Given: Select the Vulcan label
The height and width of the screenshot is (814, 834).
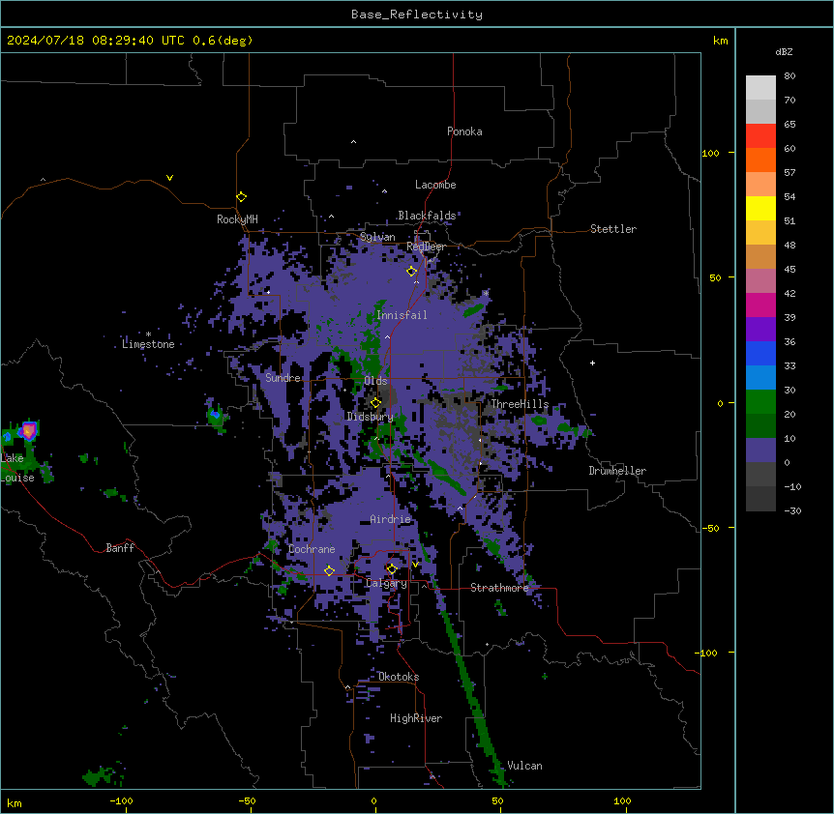Looking at the screenshot, I should click(x=524, y=766).
